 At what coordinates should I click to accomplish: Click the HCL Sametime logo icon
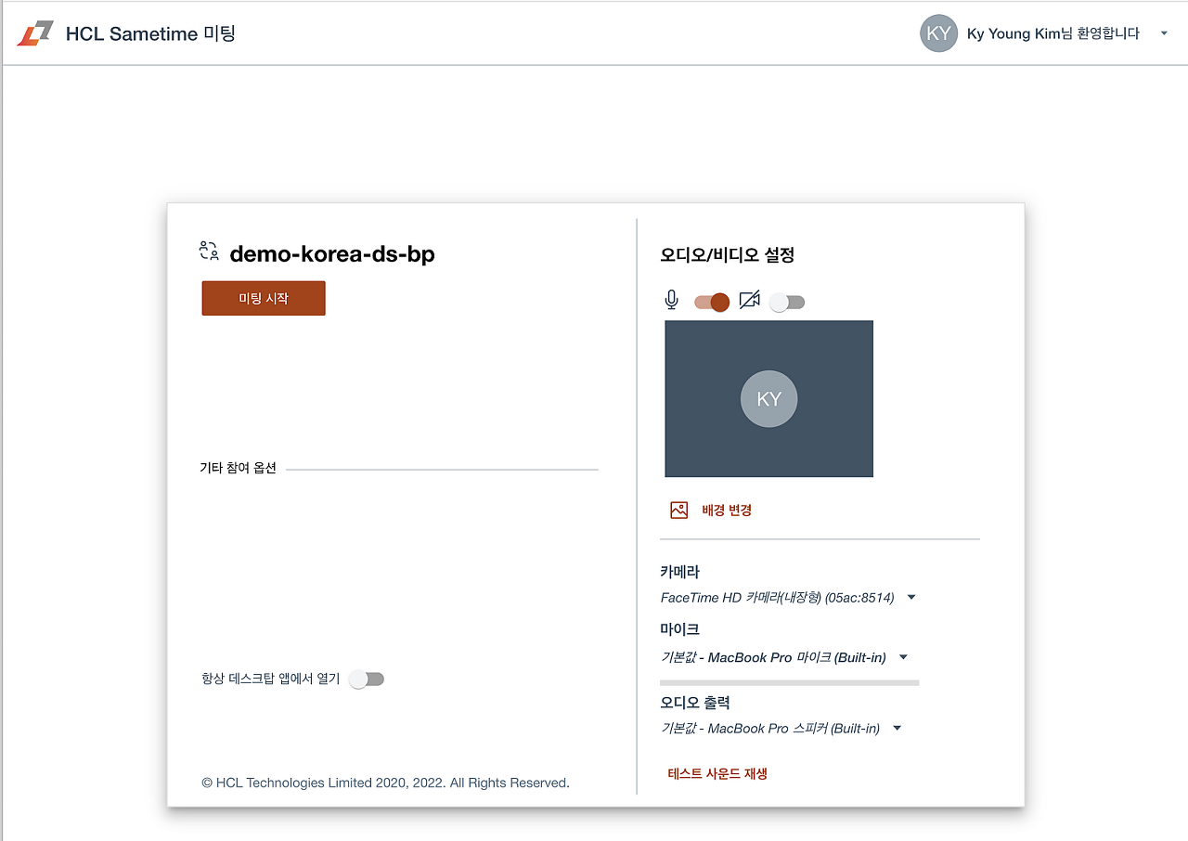(35, 33)
